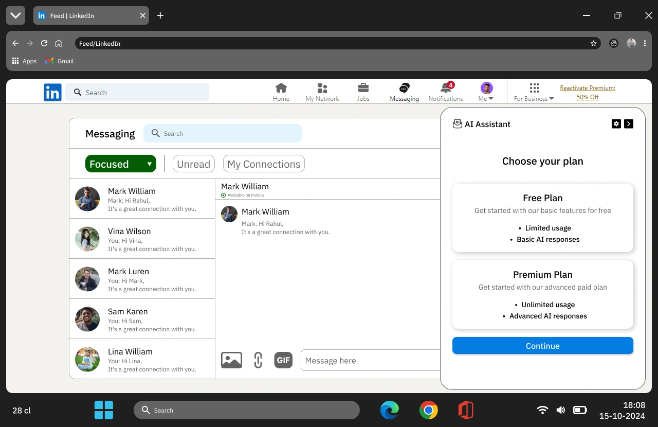Launch Google Chrome from the taskbar

coord(429,410)
